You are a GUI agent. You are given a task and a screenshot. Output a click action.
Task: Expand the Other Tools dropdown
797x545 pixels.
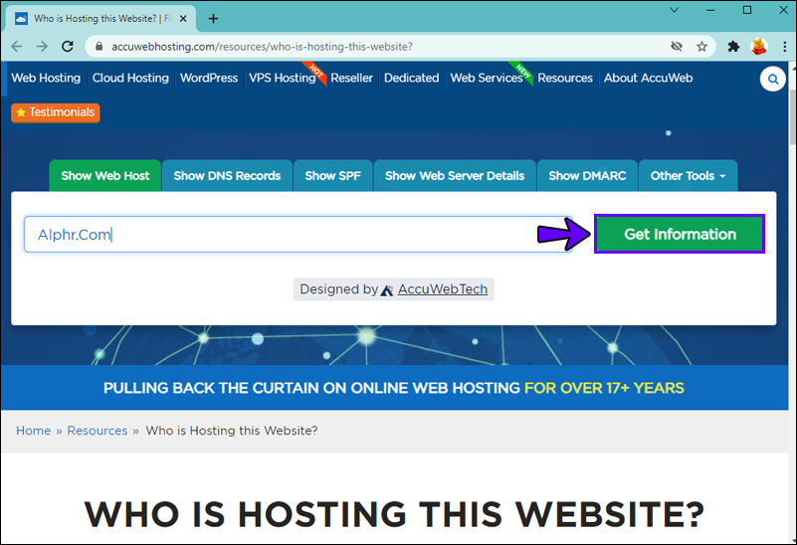point(688,176)
